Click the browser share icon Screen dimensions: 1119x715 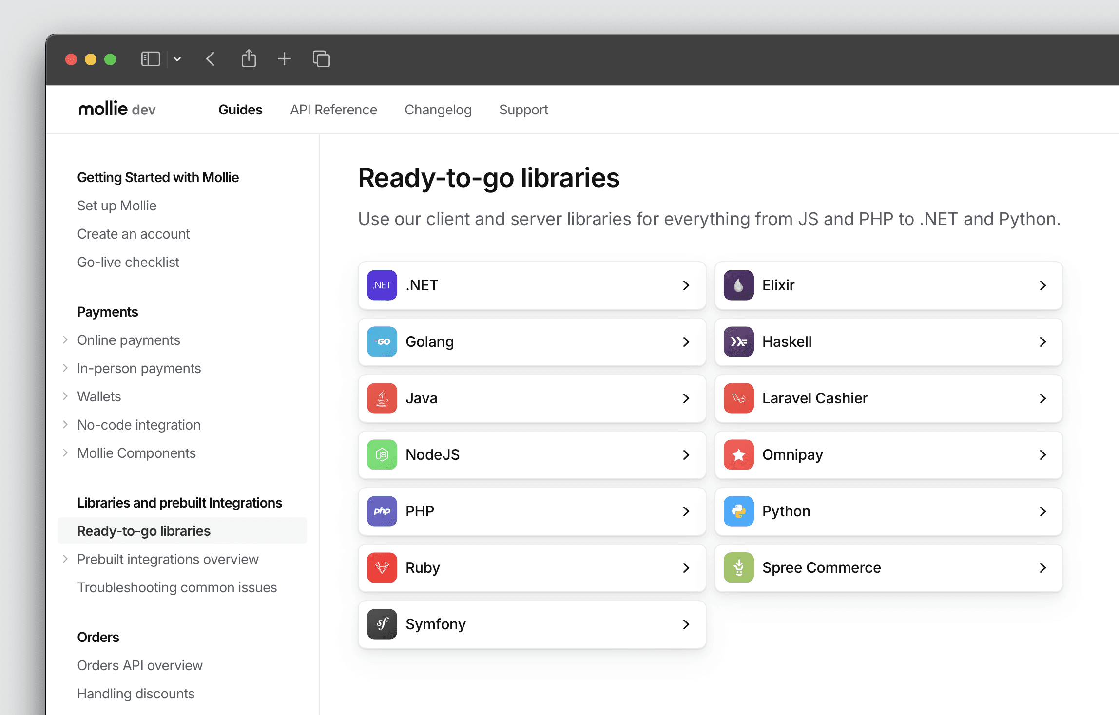point(249,59)
